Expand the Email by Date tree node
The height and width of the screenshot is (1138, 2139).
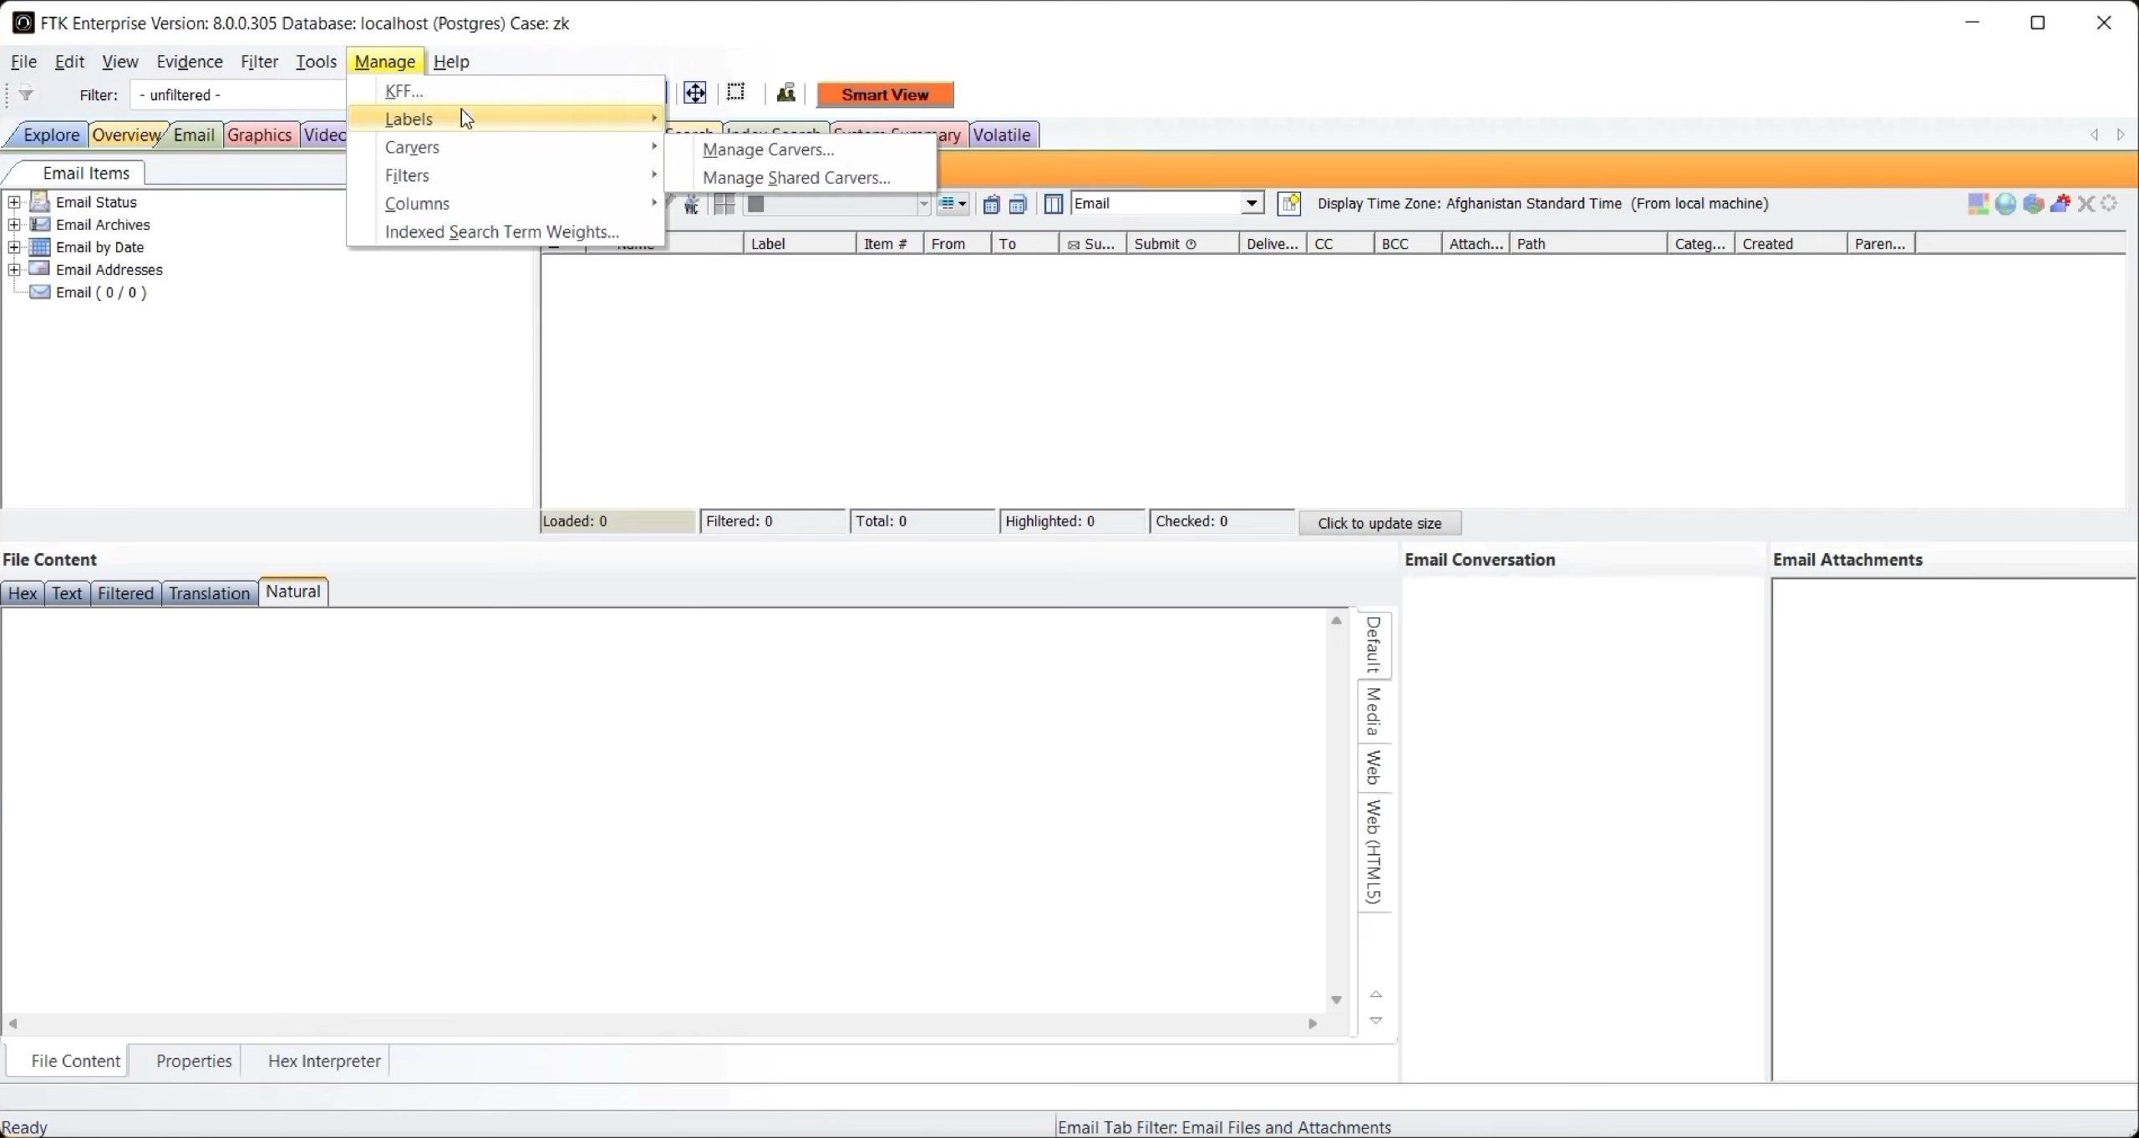click(x=14, y=247)
